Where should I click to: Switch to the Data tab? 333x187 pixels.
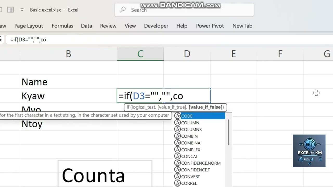point(86,26)
